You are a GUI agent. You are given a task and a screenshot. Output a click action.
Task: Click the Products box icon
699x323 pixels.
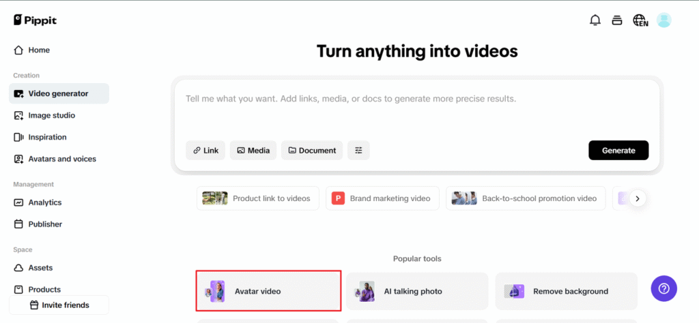tap(18, 290)
